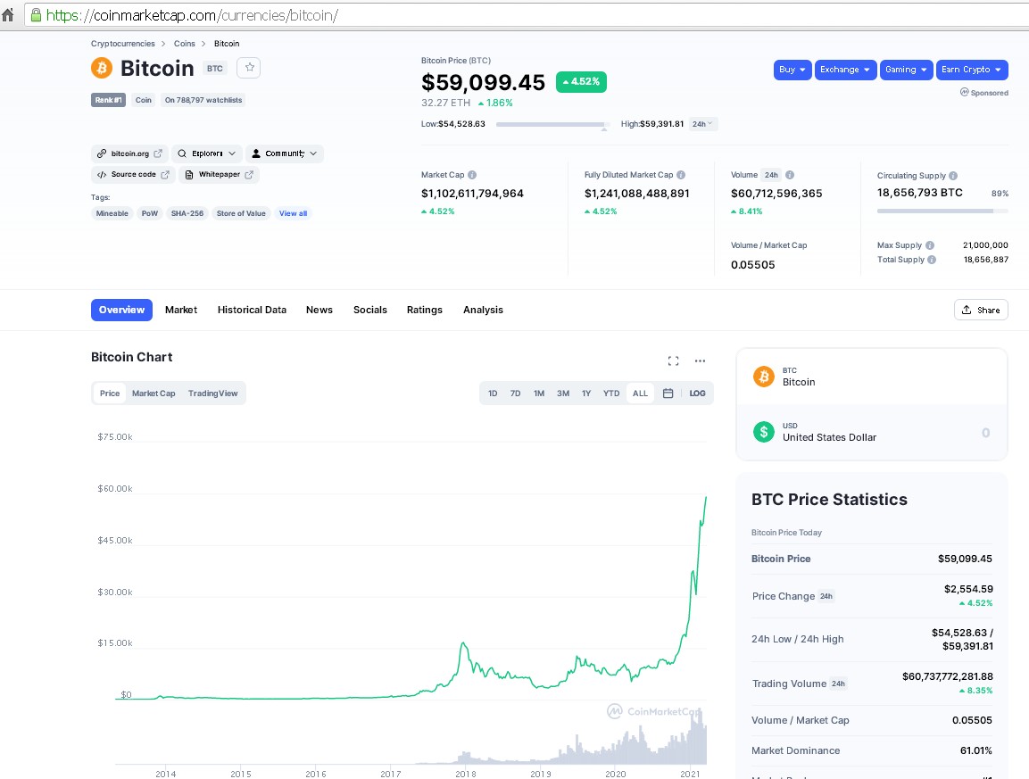Click the Source code external link icon
1029x779 pixels.
[165, 175]
